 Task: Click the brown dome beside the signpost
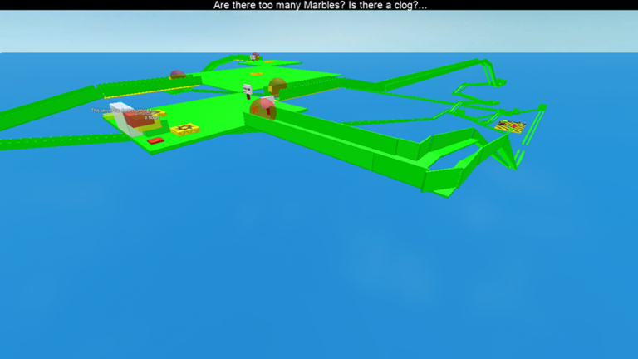(277, 86)
